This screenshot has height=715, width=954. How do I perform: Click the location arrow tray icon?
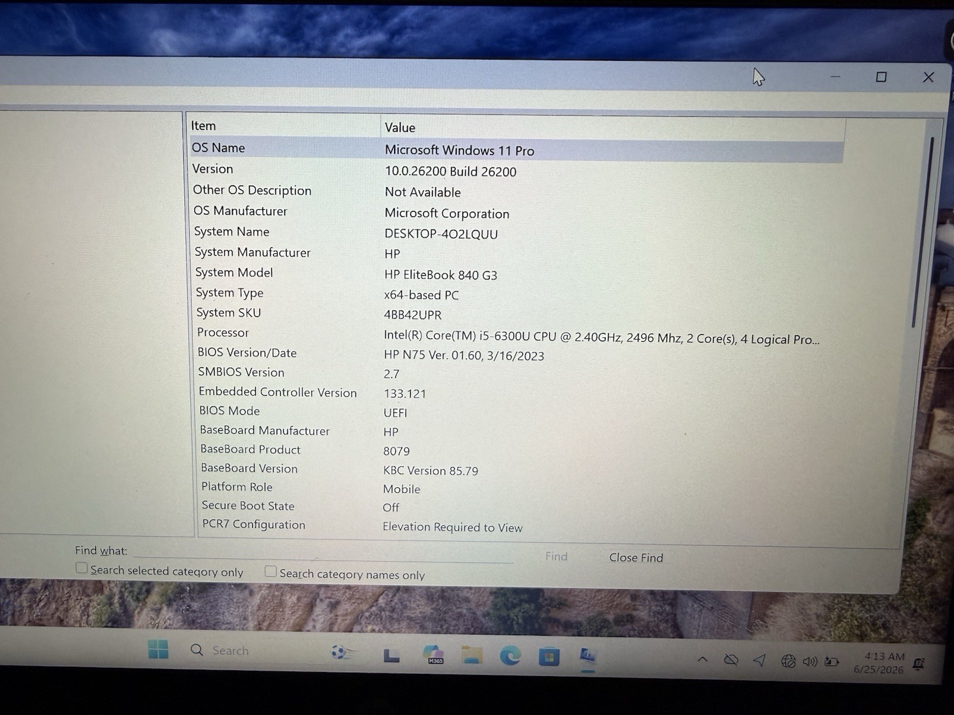[759, 660]
